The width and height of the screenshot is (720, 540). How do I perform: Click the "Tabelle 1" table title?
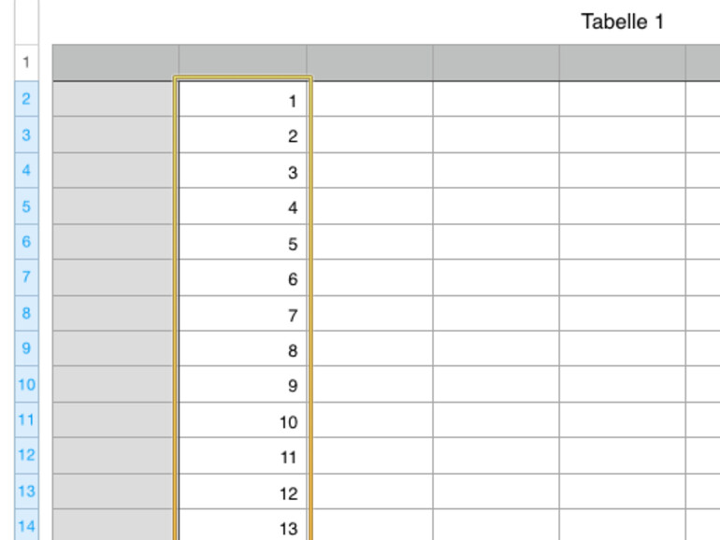pos(622,21)
